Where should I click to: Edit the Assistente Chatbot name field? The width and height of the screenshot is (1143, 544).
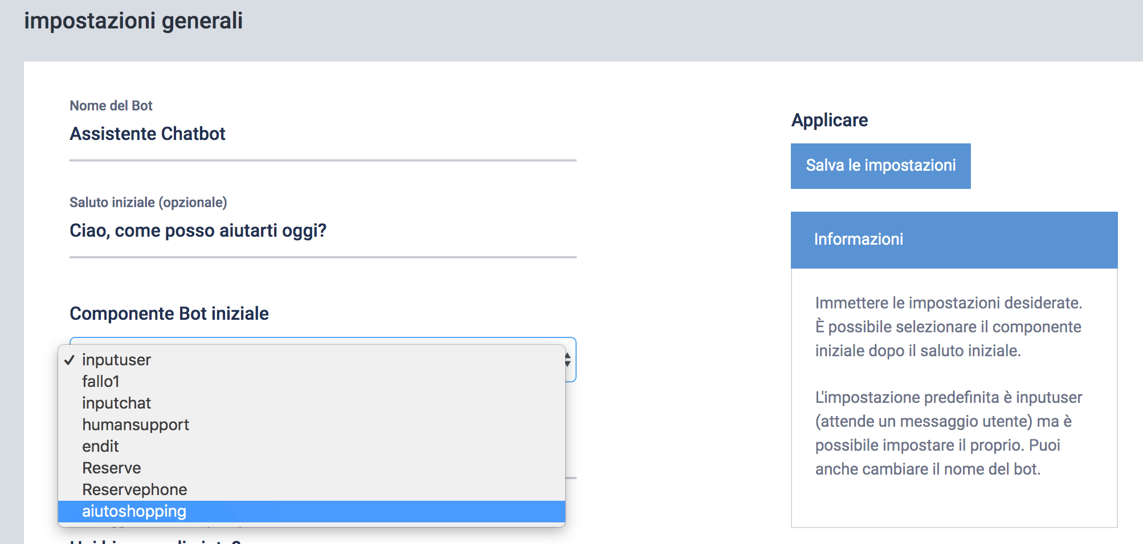click(x=323, y=134)
